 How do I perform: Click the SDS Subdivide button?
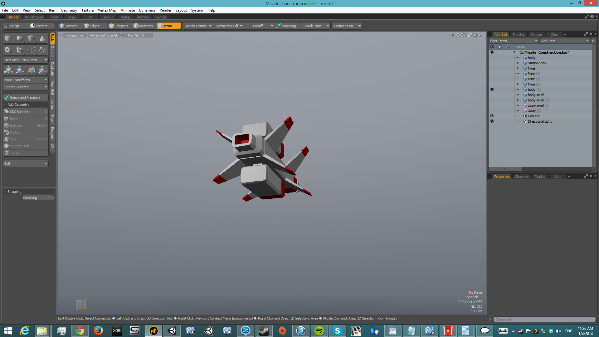[21, 112]
